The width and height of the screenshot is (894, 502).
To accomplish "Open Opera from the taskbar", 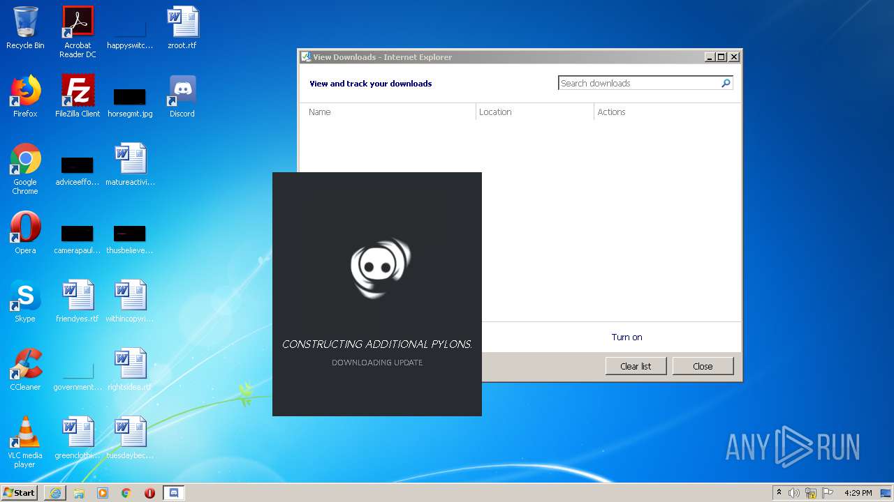I will point(149,493).
